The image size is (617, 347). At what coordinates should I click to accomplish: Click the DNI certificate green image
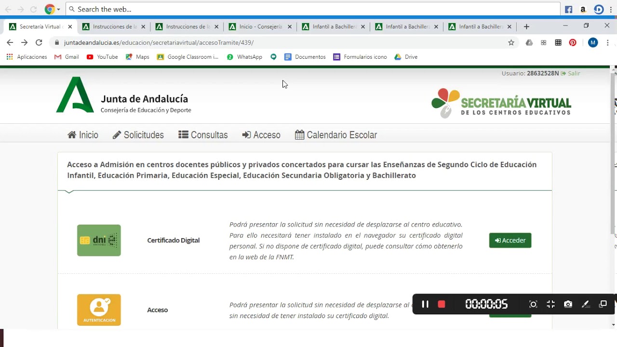click(x=99, y=240)
